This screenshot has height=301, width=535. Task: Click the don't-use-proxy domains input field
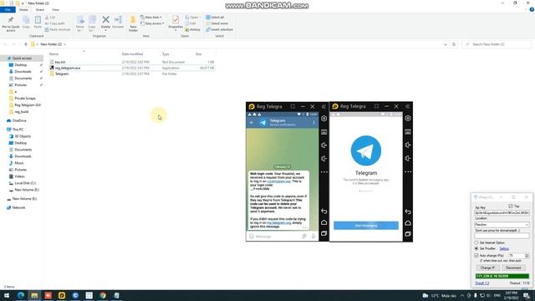502,236
